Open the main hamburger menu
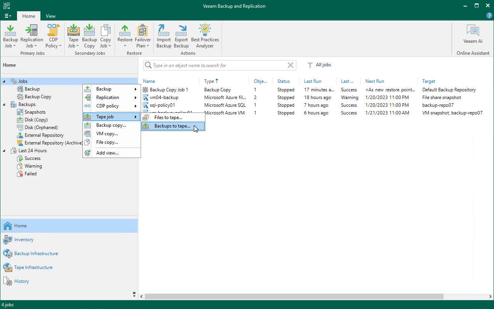This screenshot has height=309, width=494. pyautogui.click(x=8, y=16)
